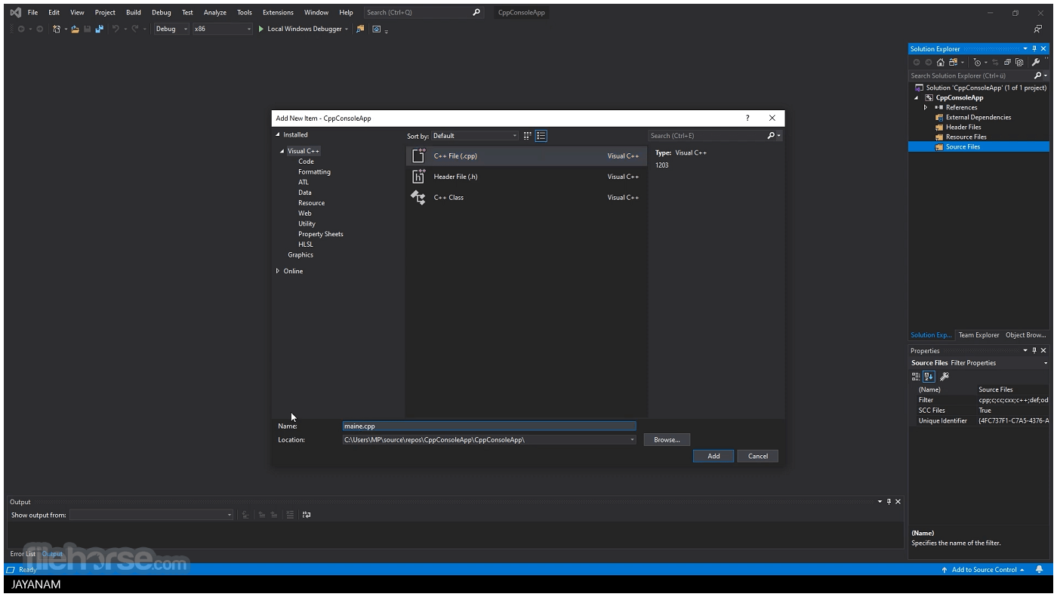Click the Switch Views icon in Solution Explorer
The image size is (1057, 597).
(x=954, y=63)
